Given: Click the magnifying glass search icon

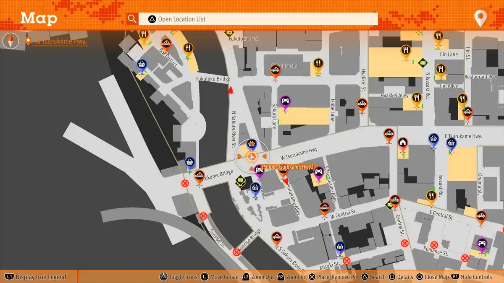Looking at the screenshot, I should point(132,19).
